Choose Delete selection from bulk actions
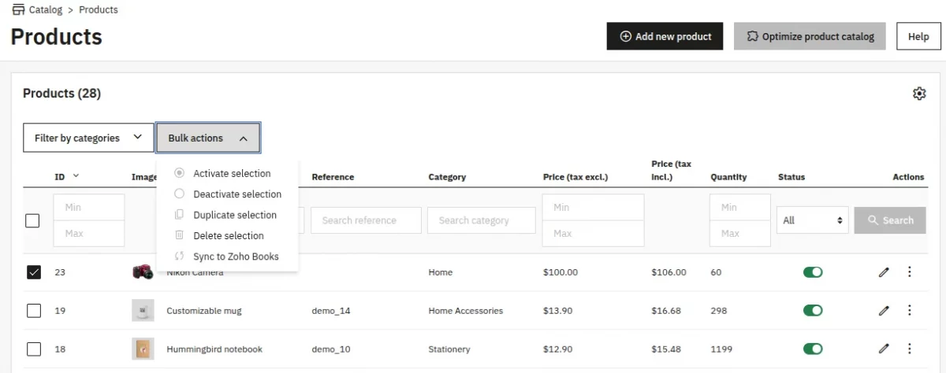Screen dimensions: 946x373 click(x=227, y=235)
